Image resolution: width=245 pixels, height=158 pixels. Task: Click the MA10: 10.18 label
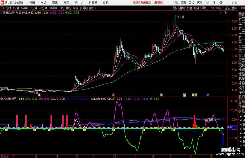coord(41,13)
